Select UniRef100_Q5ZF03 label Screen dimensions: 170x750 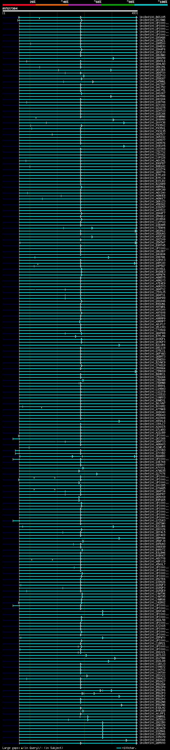tap(152, 76)
